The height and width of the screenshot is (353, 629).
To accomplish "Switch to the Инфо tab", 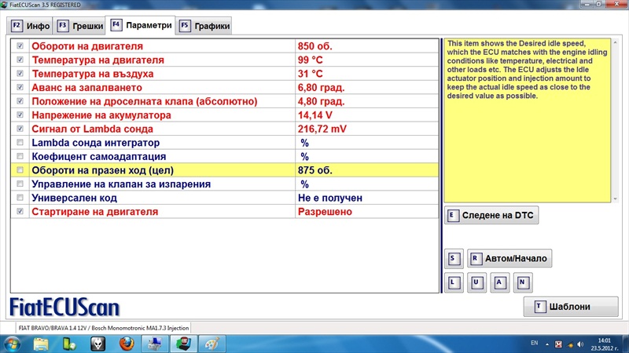I will (30, 26).
